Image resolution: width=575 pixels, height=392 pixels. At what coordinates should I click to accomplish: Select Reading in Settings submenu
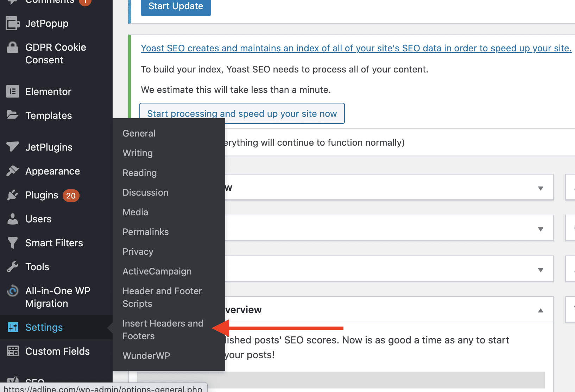click(139, 173)
